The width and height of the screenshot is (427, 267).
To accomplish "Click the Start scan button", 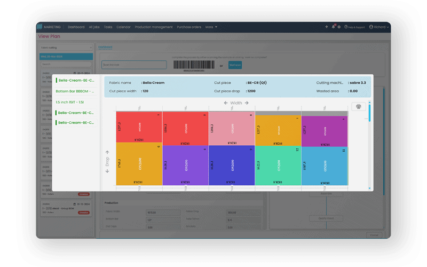I will 235,65.
